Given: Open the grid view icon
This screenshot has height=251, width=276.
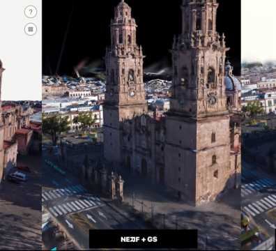Looking at the screenshot, I should coord(31,29).
